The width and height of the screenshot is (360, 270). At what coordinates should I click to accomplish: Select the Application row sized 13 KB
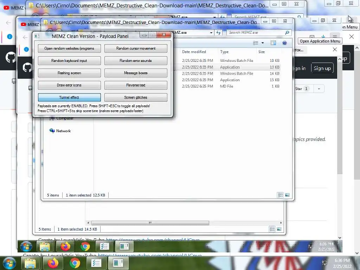tap(231, 67)
